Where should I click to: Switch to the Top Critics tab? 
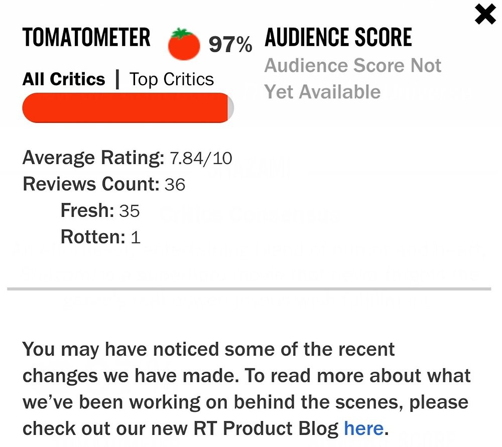click(x=171, y=79)
